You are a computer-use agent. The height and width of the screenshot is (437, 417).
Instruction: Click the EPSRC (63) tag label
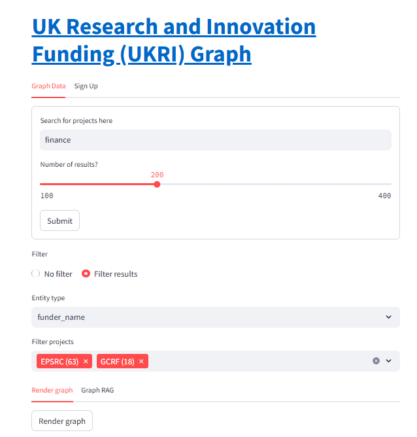(x=59, y=362)
